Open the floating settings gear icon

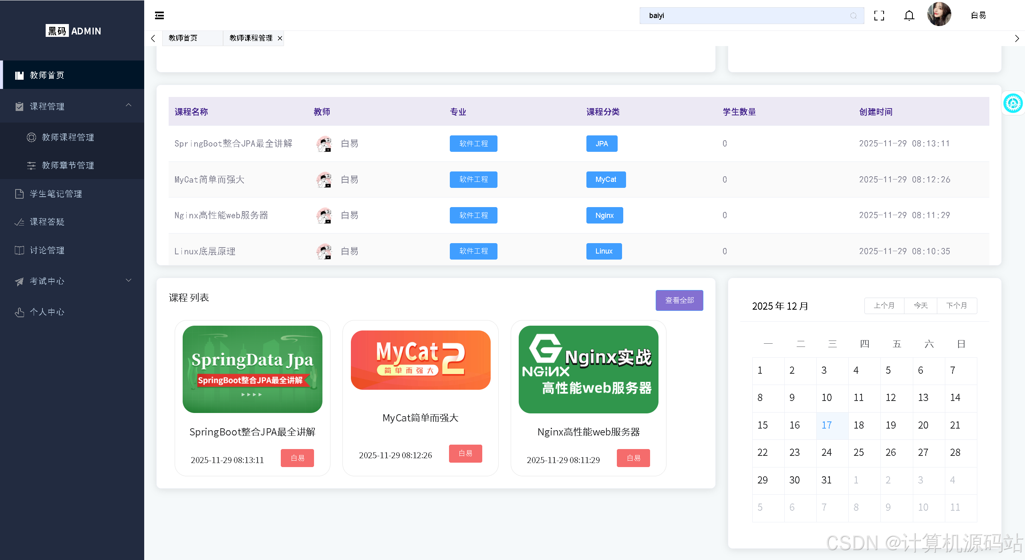tap(1013, 103)
